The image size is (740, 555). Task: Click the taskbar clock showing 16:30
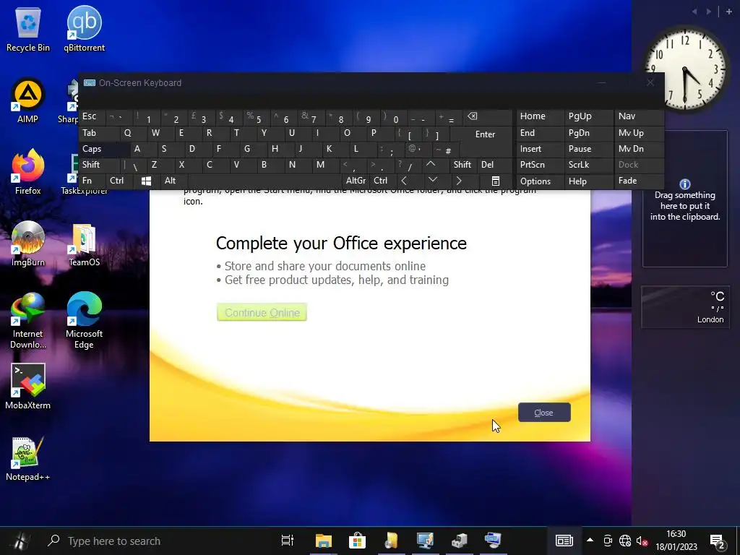(x=676, y=541)
